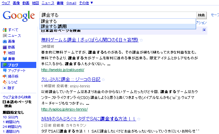Viewport: 219px width, 134px height.
Task: Select 地図 text in left sidebar
Action: click(x=11, y=53)
